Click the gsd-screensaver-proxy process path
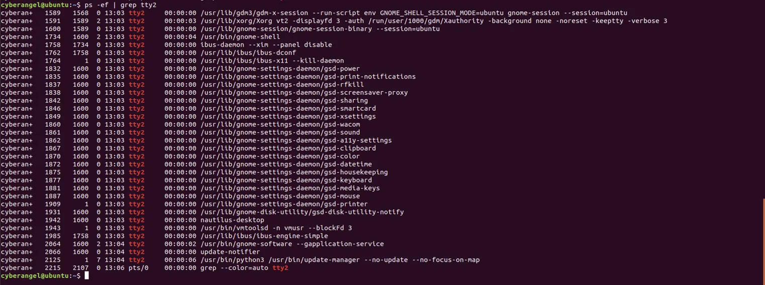The image size is (765, 285). 304,93
